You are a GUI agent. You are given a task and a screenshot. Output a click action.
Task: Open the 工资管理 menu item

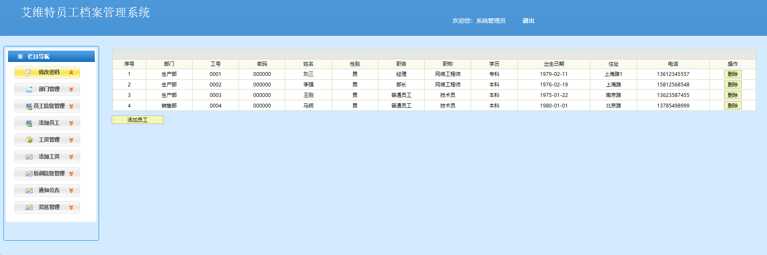(x=47, y=140)
